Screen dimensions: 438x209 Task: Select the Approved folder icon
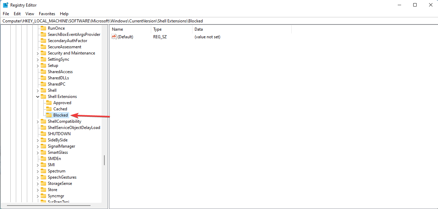(x=49, y=103)
